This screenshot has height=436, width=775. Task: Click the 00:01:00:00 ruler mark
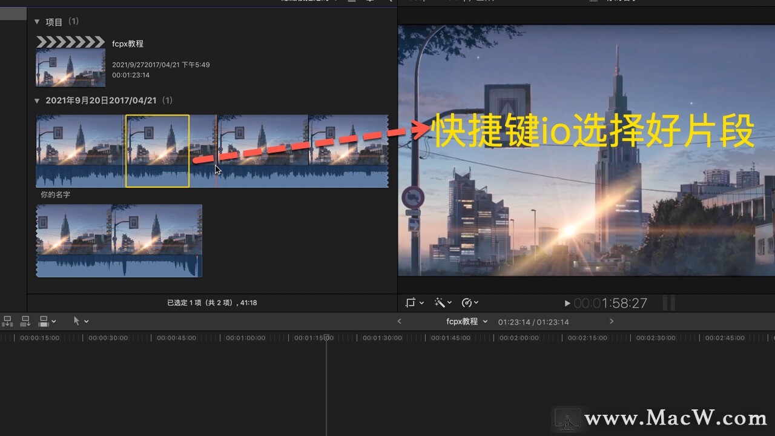click(245, 338)
